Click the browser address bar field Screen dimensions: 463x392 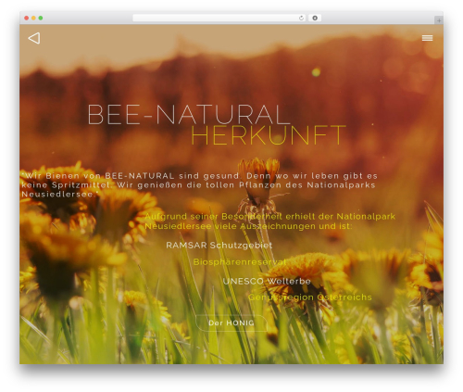click(219, 19)
